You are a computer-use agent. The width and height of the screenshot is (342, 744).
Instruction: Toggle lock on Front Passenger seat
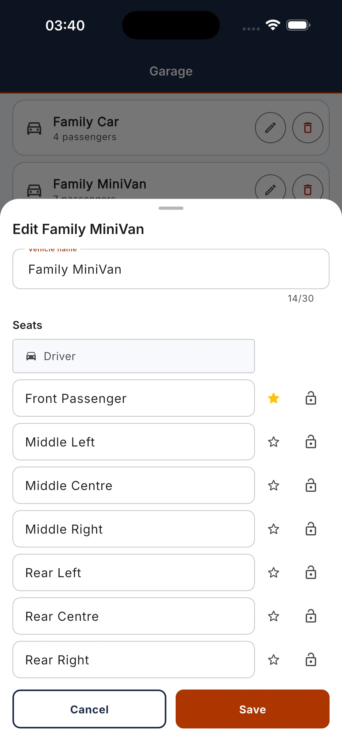tap(311, 398)
